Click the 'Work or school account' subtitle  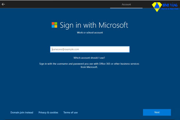tap(90, 33)
